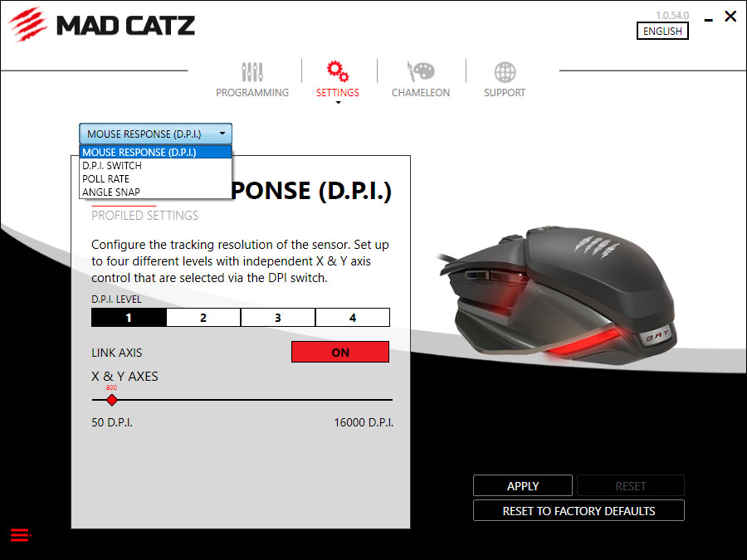This screenshot has height=560, width=747.
Task: Click the APPLY button
Action: (523, 485)
